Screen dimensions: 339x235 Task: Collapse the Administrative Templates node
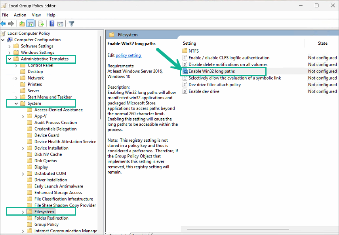(x=10, y=59)
